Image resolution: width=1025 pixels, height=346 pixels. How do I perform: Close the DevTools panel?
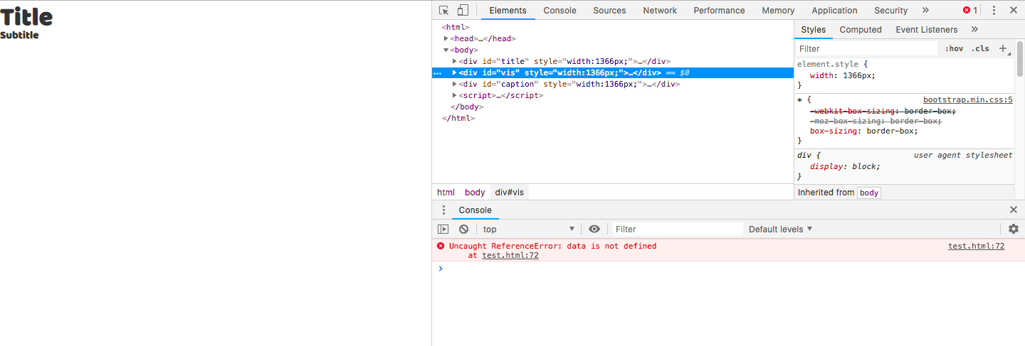pyautogui.click(x=1014, y=10)
